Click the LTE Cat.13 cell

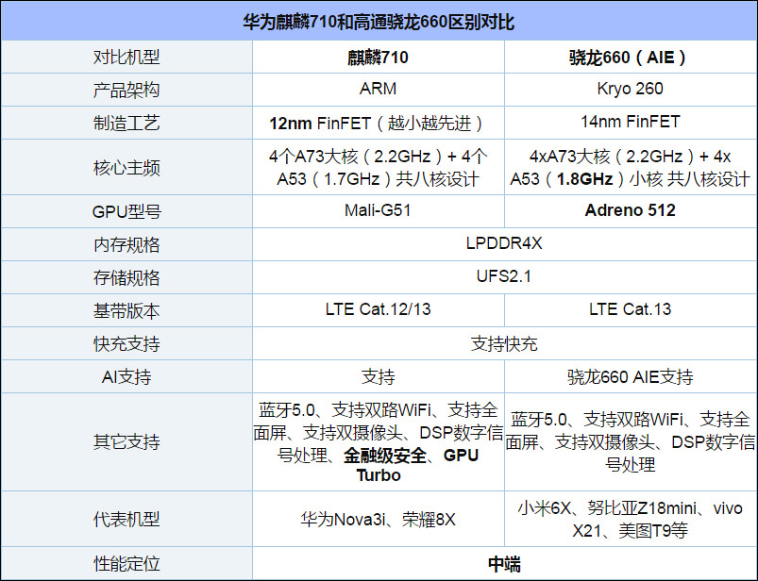tap(630, 309)
